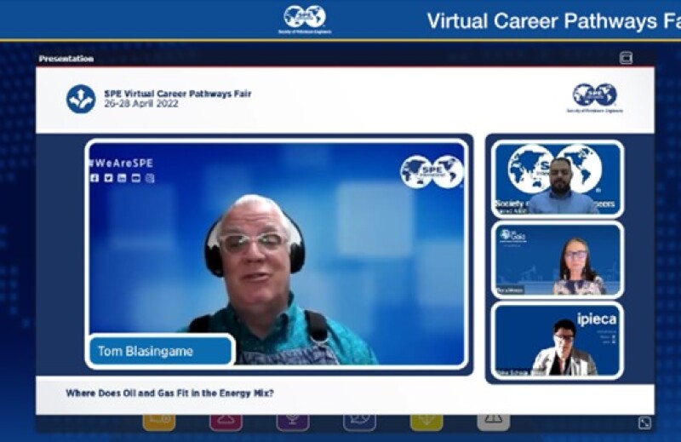Select the ipieca panelist video thumbnail
The image size is (681, 442).
(558, 340)
